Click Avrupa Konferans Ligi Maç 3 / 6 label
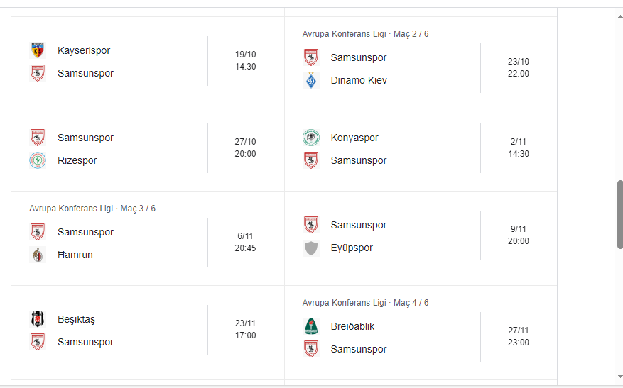Image resolution: width=623 pixels, height=388 pixels. (x=92, y=209)
